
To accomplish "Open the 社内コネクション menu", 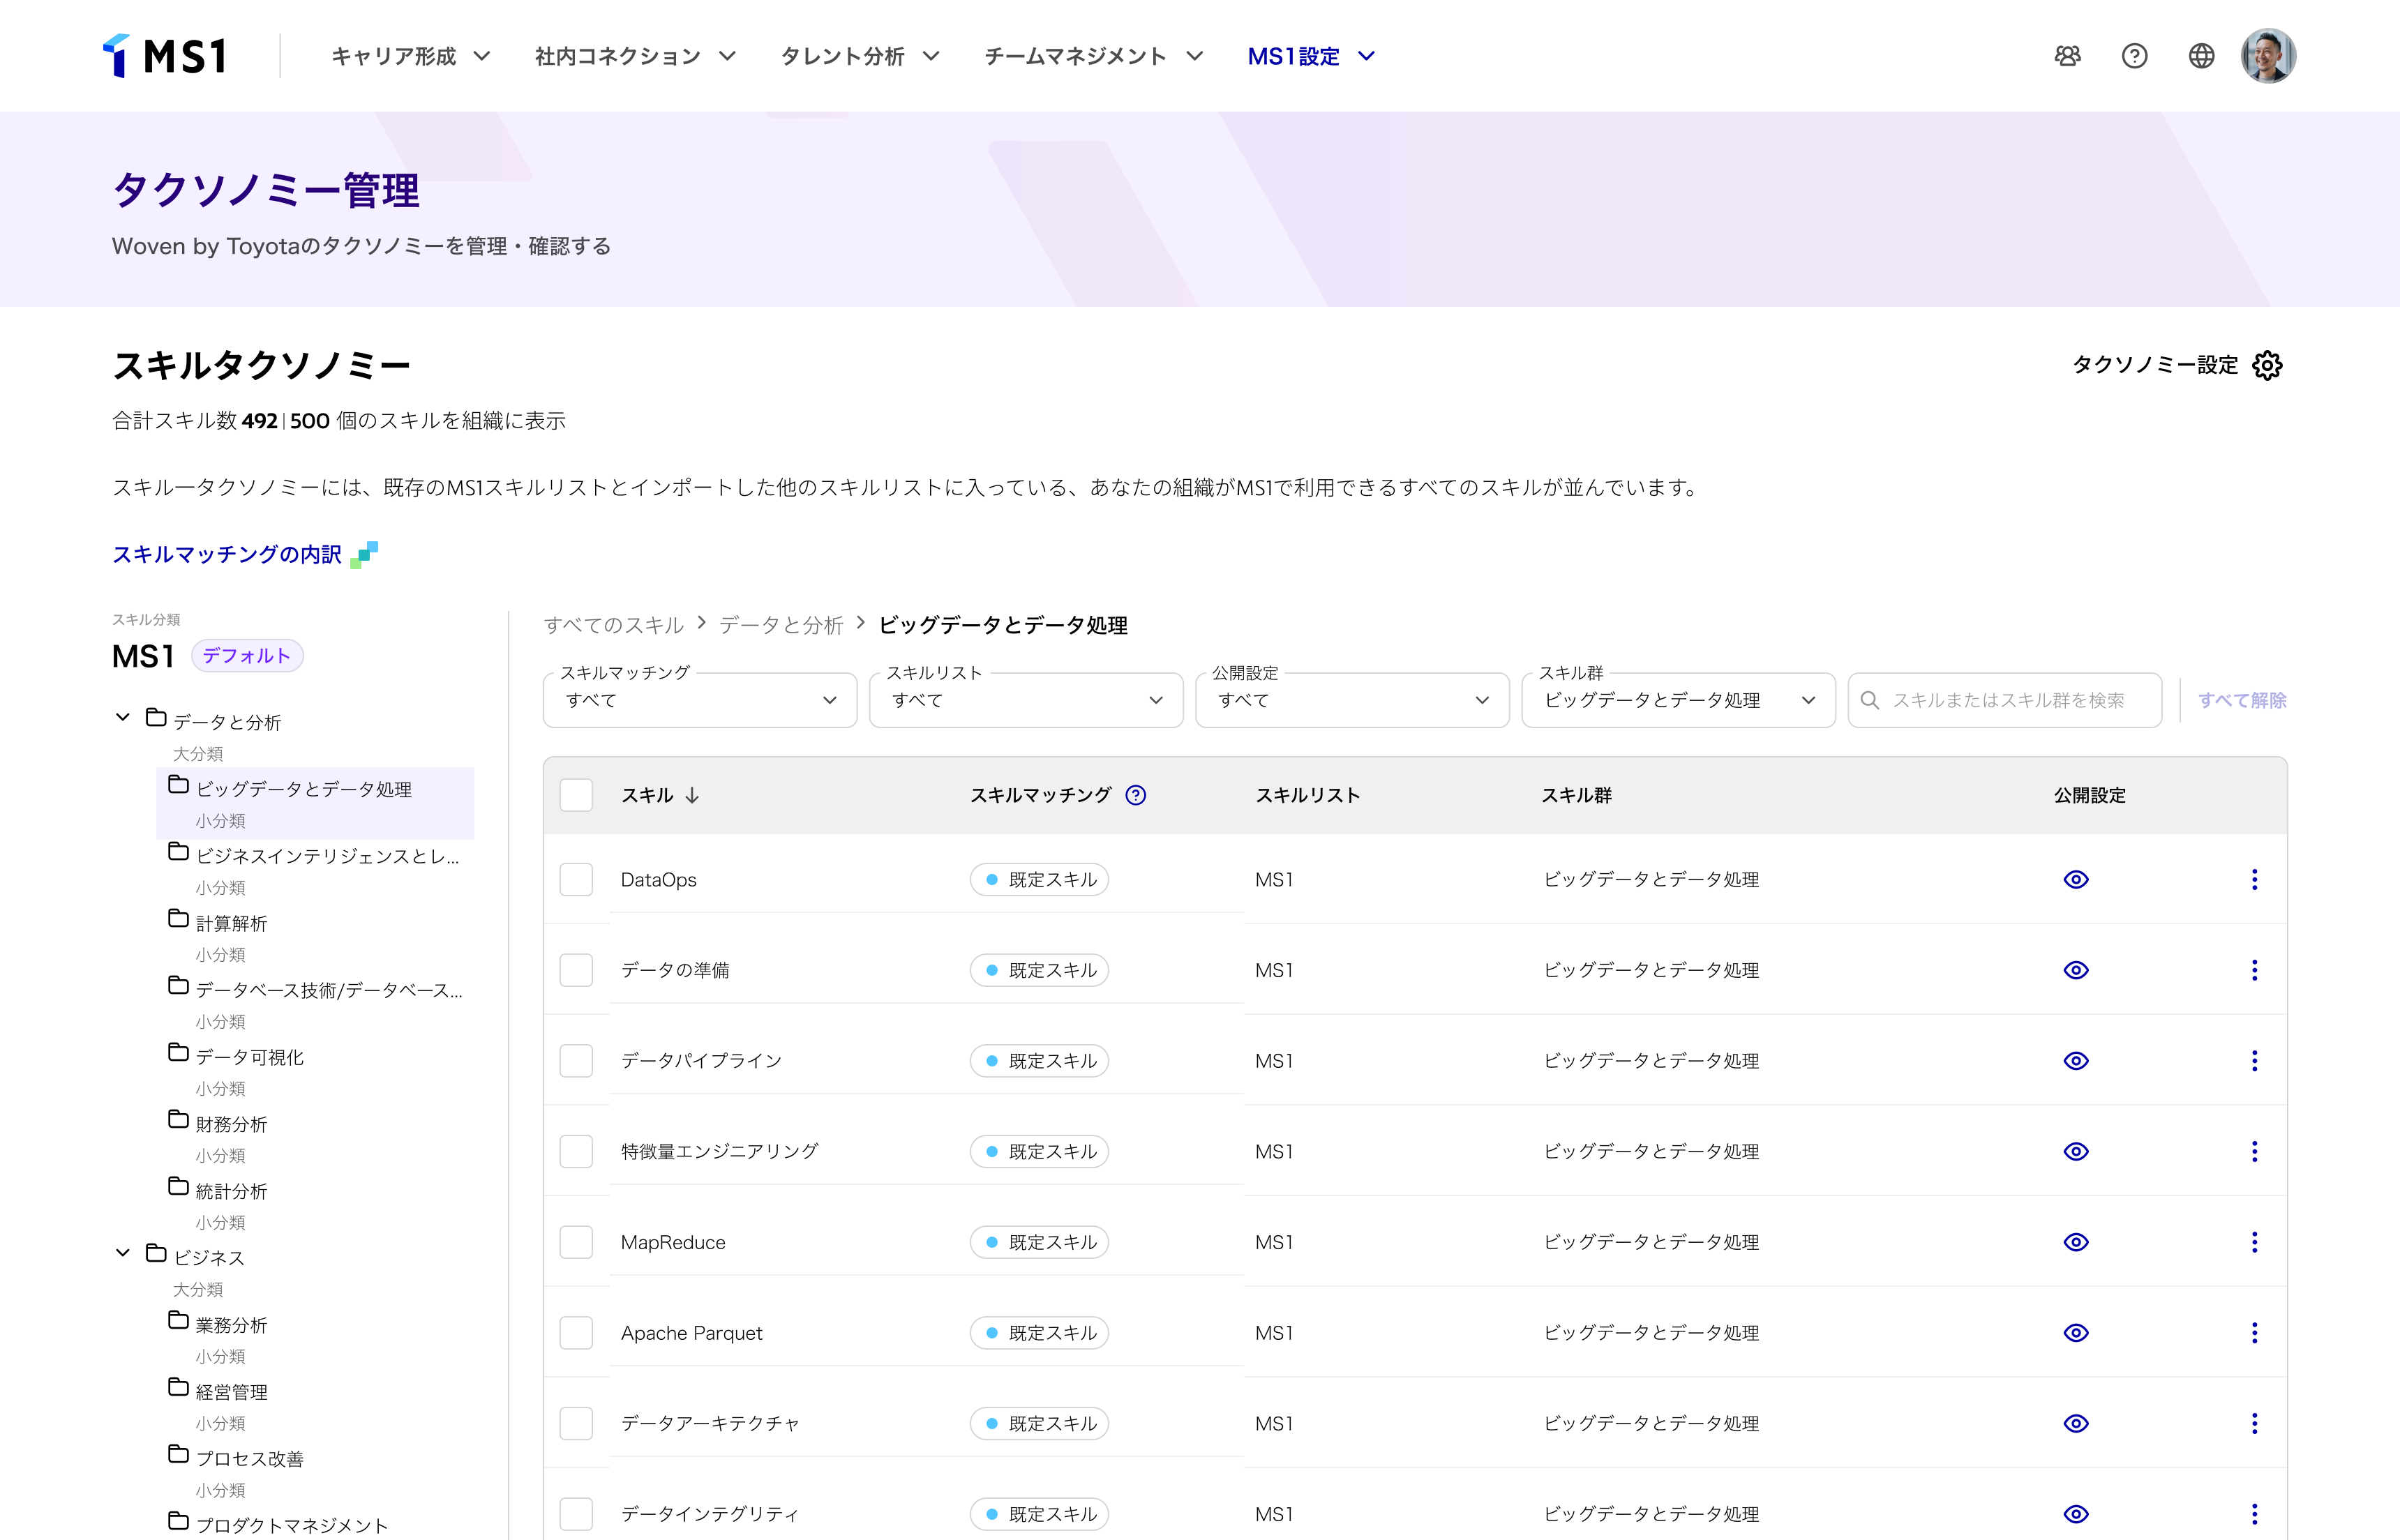I will pyautogui.click(x=636, y=56).
